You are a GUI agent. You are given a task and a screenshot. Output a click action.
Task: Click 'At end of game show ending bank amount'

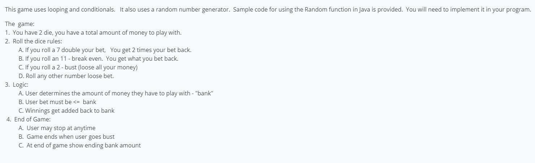coord(79,145)
